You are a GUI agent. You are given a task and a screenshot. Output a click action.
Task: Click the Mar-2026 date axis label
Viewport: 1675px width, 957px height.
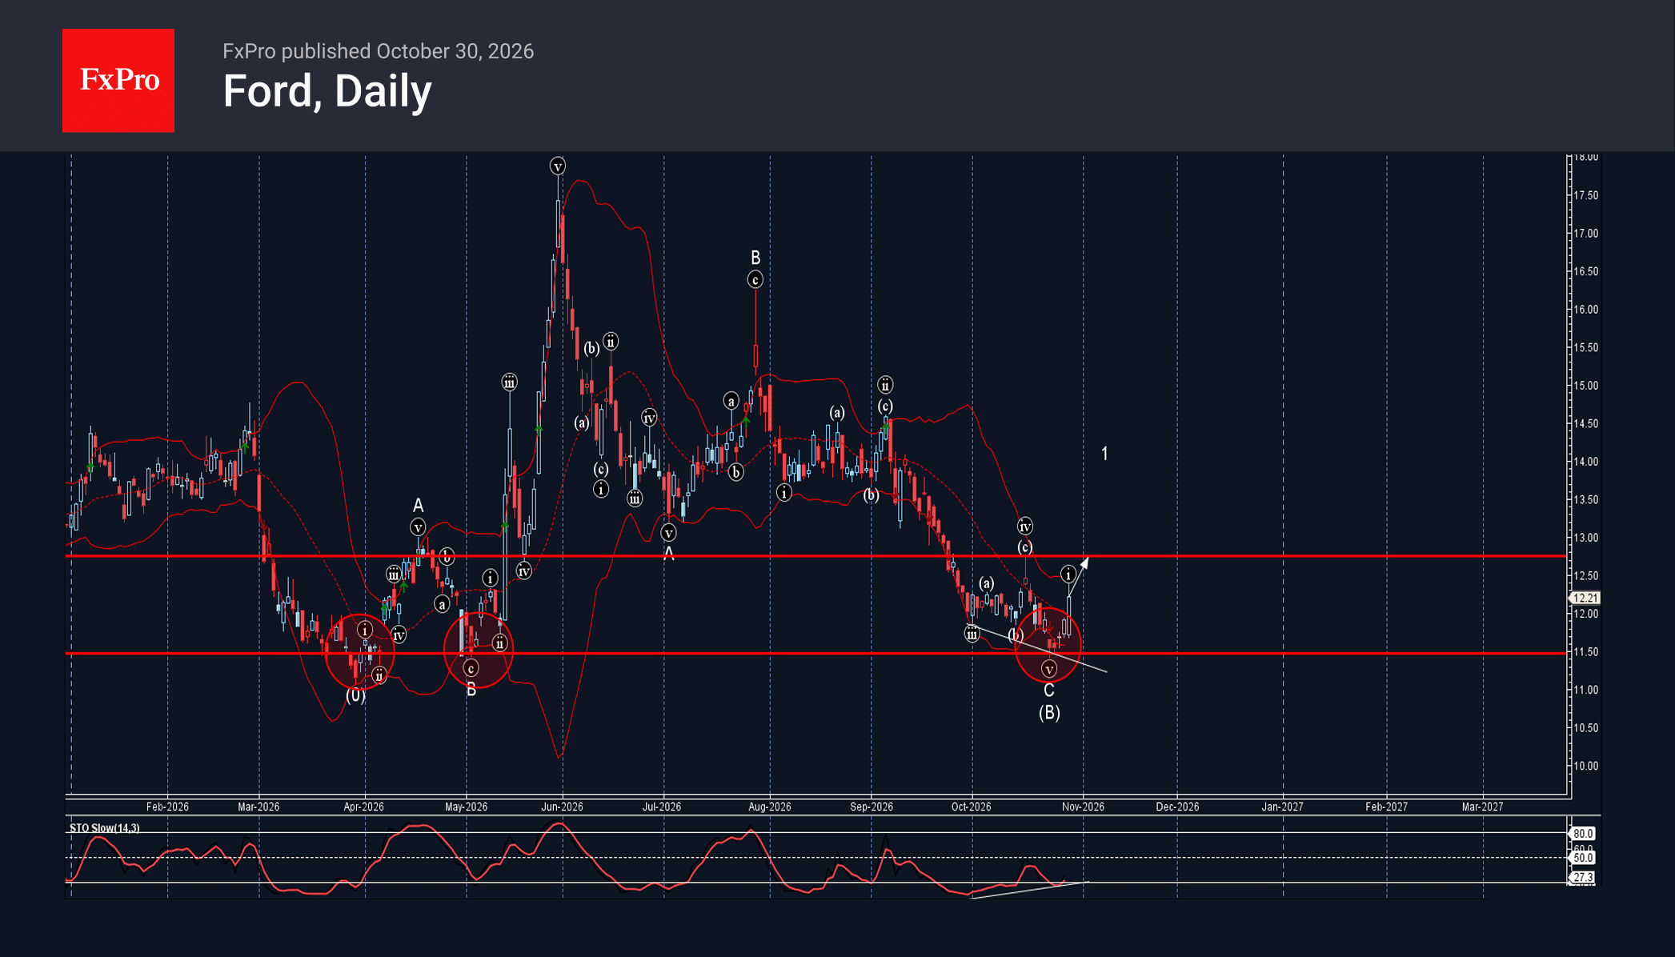pos(258,807)
